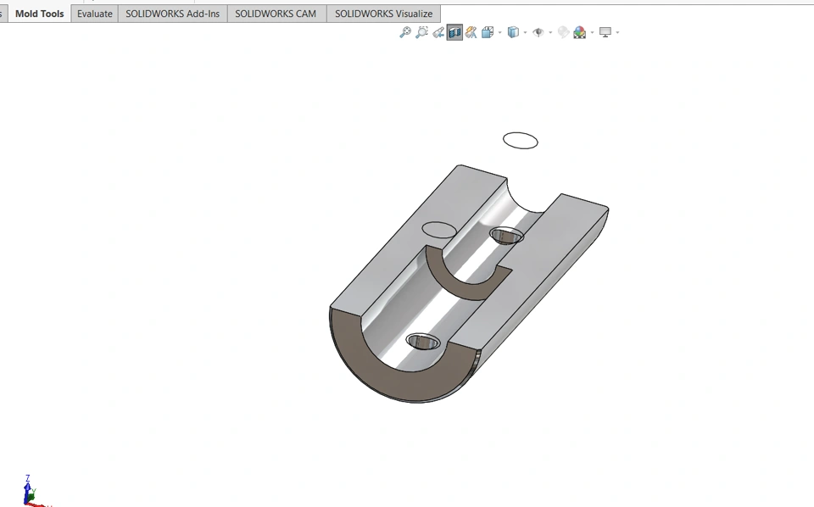
Task: Click Hide/Show Items eye icon
Action: (538, 33)
